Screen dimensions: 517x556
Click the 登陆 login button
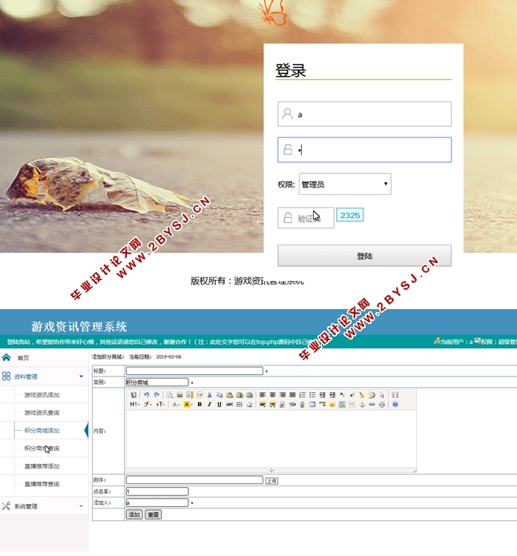[364, 255]
